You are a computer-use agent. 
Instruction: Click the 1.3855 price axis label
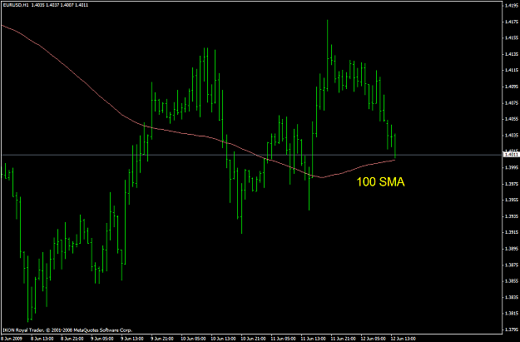point(511,281)
